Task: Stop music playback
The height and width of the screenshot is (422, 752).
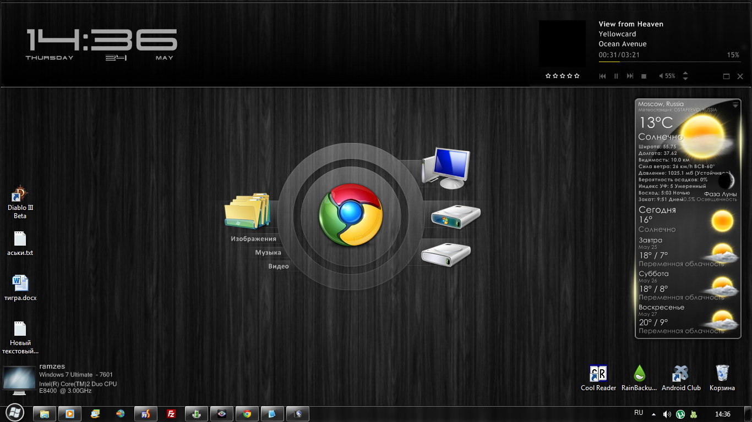Action: click(644, 76)
